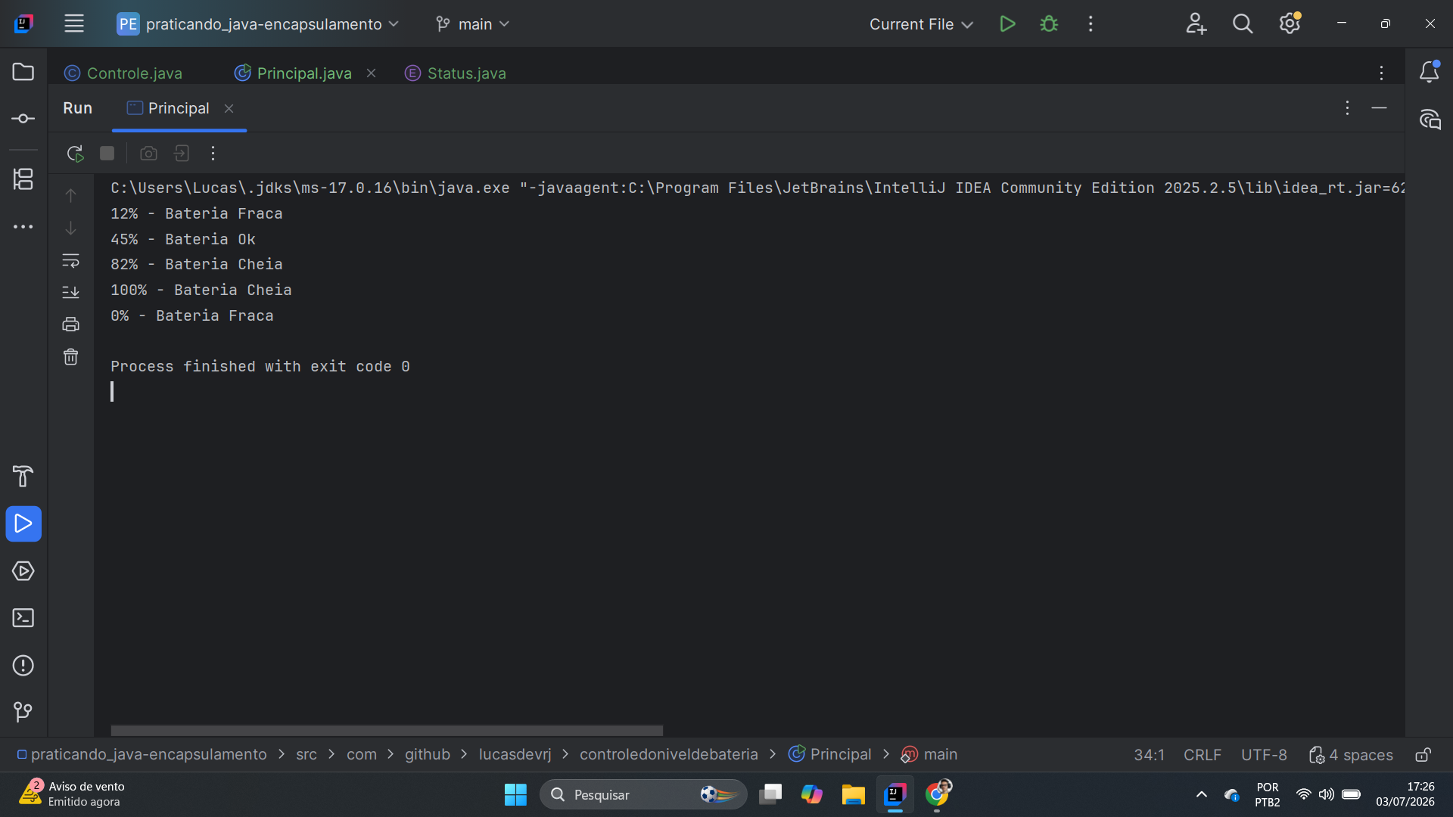Open the Problems tool window

(23, 666)
